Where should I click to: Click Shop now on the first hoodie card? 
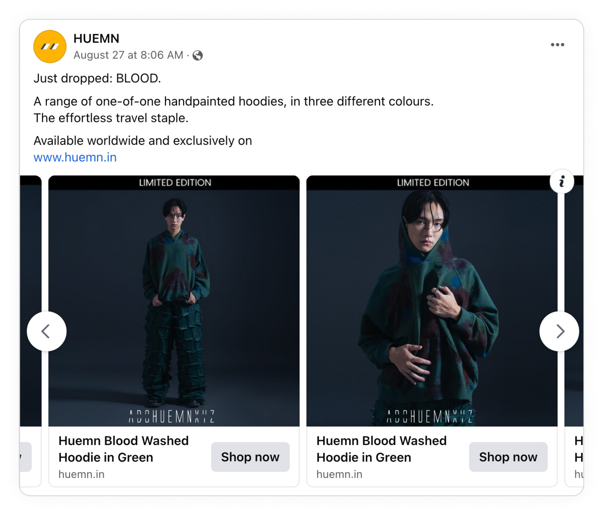click(x=250, y=457)
